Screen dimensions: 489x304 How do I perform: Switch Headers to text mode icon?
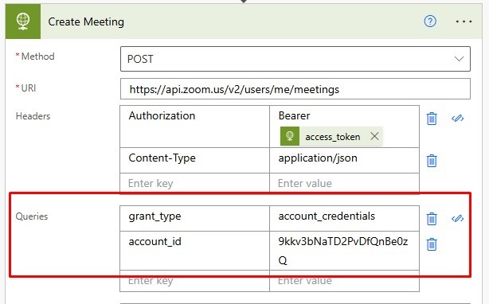pyautogui.click(x=457, y=119)
